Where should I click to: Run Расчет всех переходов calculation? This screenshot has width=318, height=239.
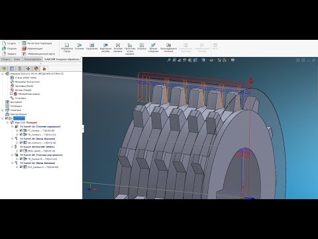coord(37,43)
